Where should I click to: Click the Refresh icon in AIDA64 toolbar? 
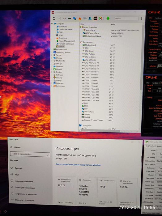point(54,18)
